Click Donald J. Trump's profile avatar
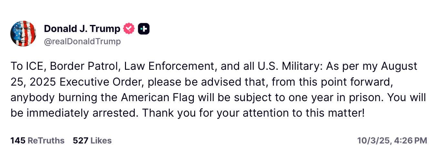This screenshot has width=438, height=158. point(23,34)
